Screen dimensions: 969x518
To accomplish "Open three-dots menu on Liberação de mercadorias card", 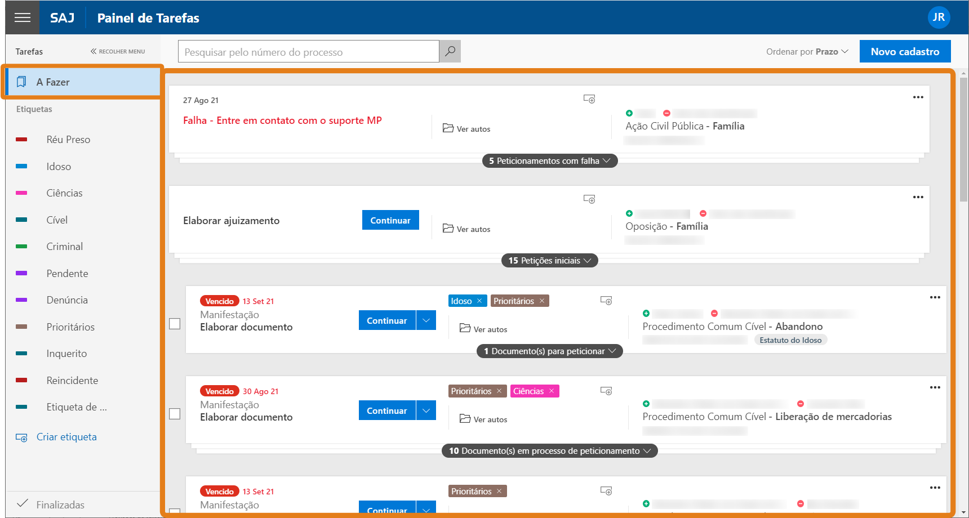I will (935, 387).
